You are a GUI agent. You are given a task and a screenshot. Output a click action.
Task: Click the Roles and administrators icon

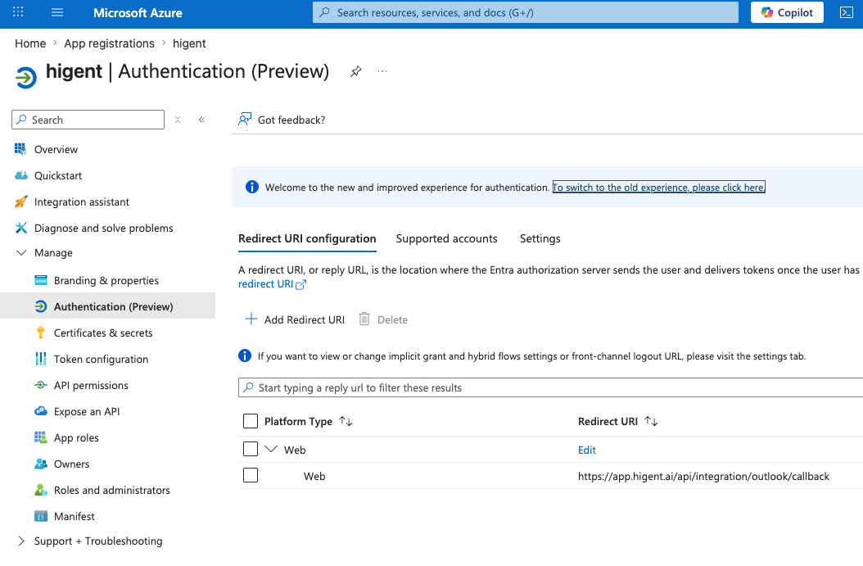tap(41, 490)
